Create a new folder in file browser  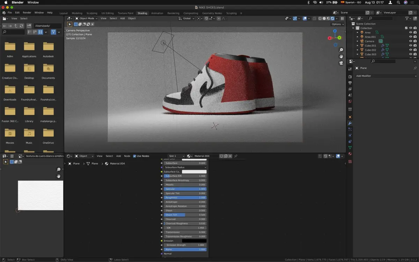point(29,26)
